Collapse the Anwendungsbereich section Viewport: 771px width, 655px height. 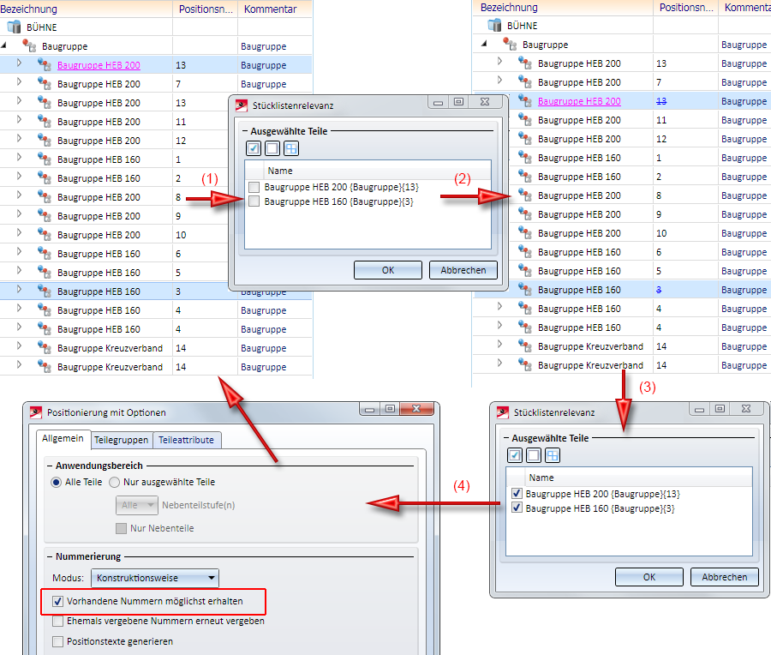50,466
